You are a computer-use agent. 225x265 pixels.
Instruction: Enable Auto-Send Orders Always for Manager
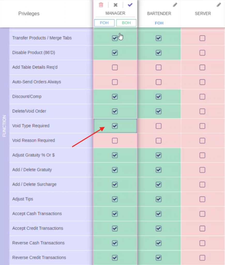click(115, 82)
